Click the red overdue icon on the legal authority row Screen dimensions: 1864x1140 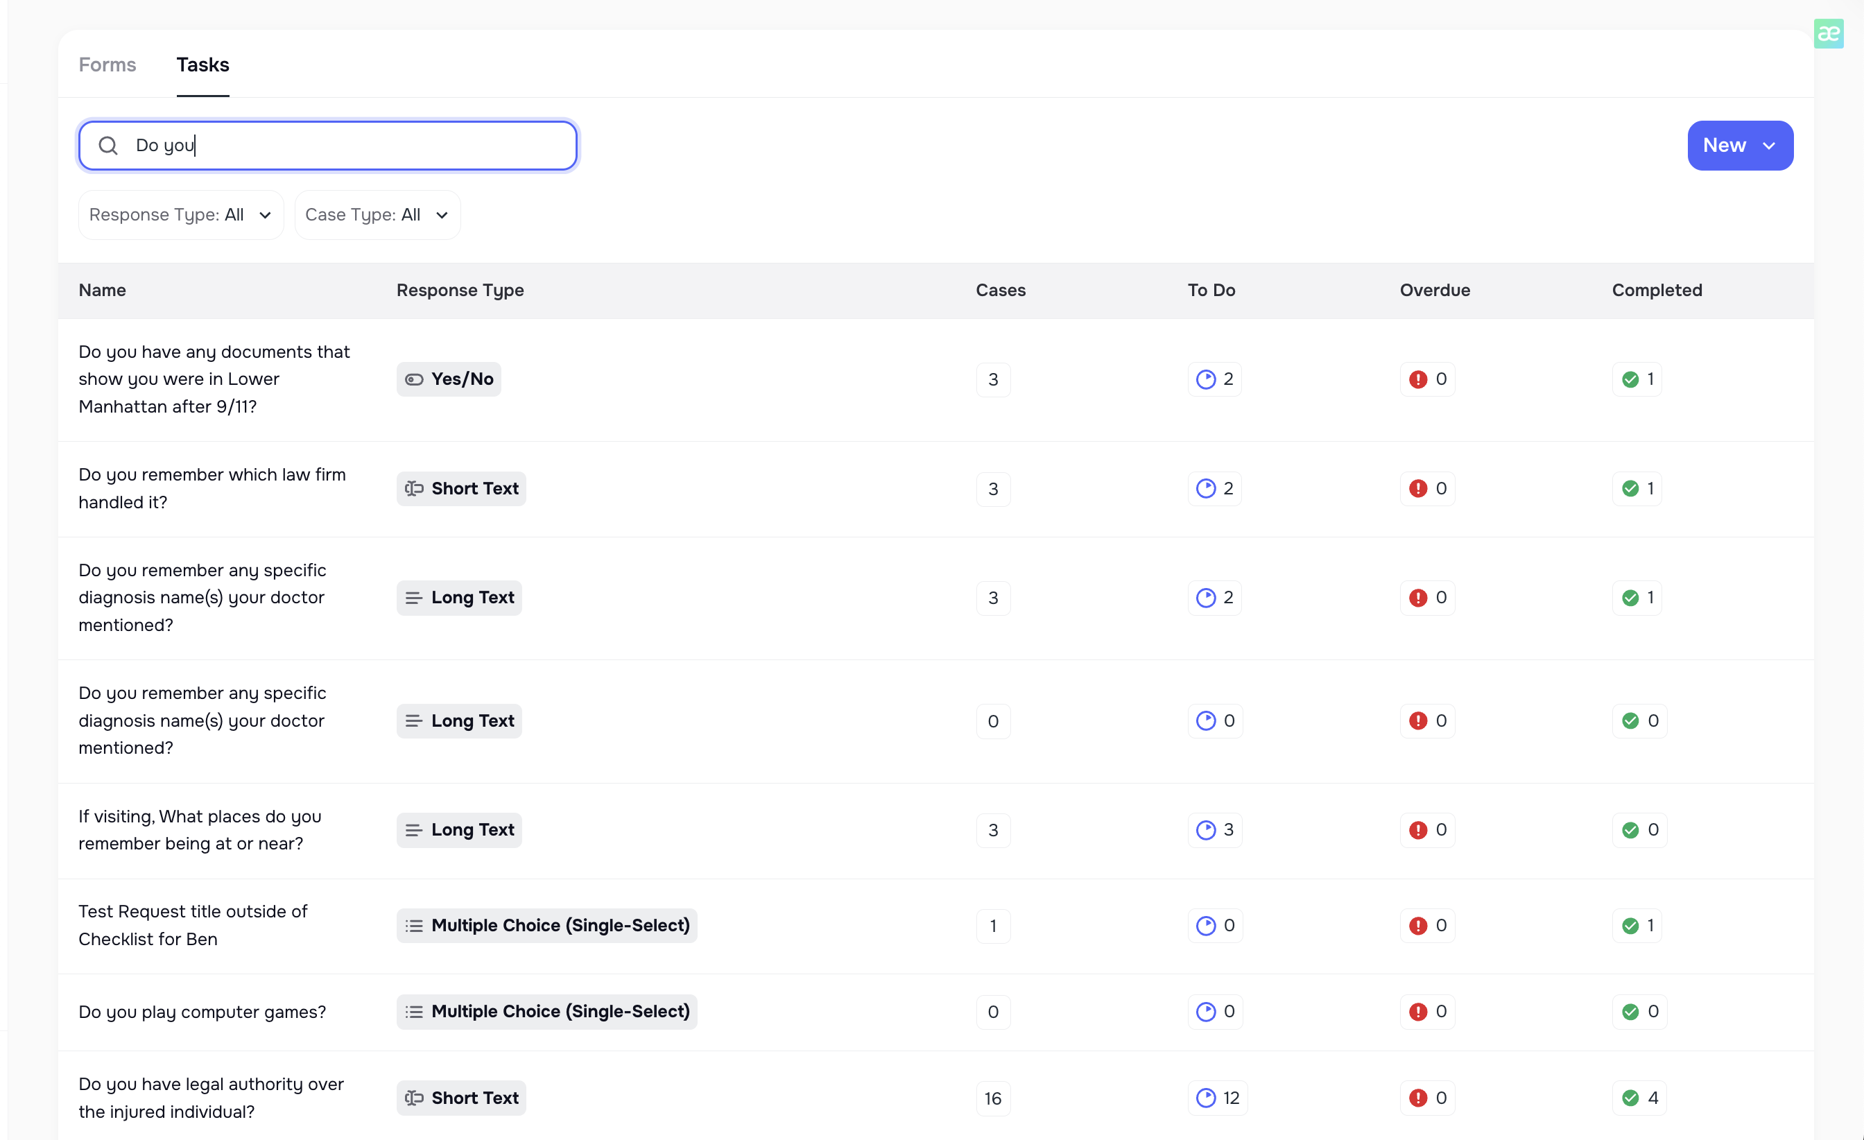[1418, 1098]
